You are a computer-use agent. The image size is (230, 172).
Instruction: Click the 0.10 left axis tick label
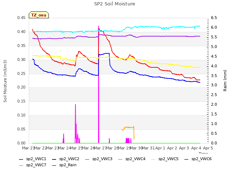coord(21,115)
